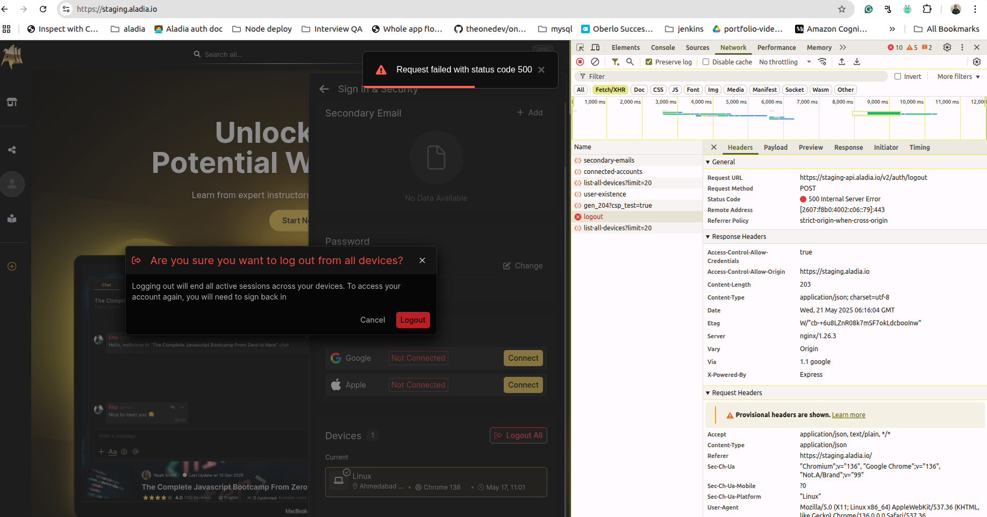Clear the network log icon

pos(595,62)
